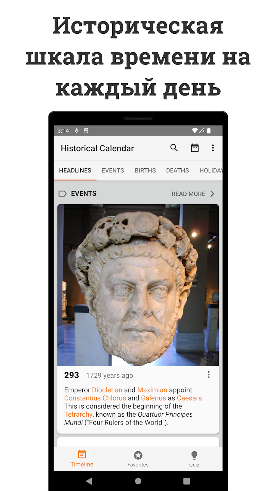The width and height of the screenshot is (276, 491).
Task: Tap the Android home circle button
Action: [138, 481]
